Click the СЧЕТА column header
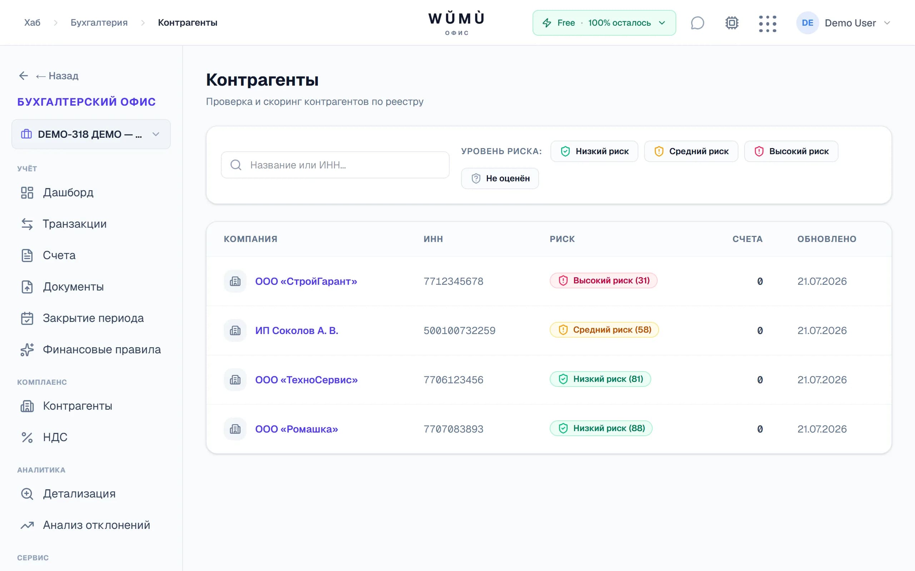 pos(747,239)
